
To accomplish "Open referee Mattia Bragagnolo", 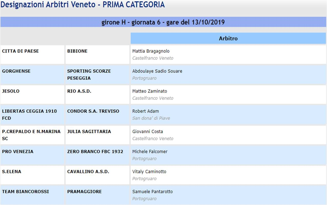I will (151, 51).
